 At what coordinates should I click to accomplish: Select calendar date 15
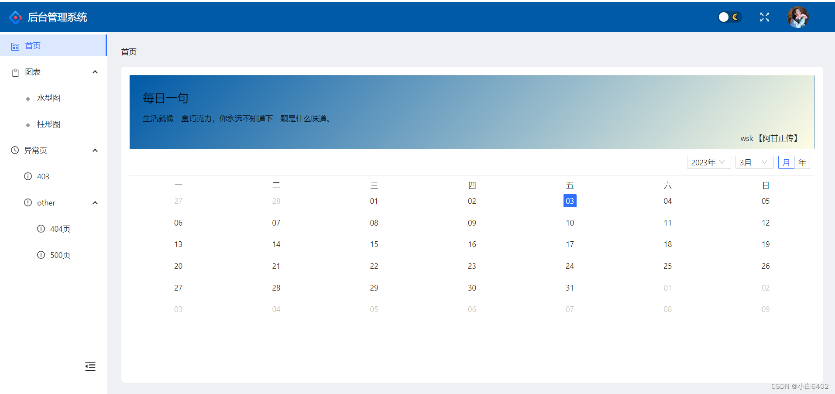[374, 244]
